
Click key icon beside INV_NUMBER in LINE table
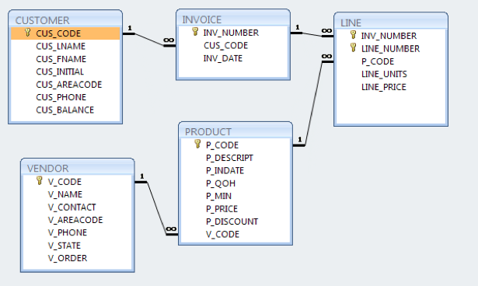tap(354, 34)
